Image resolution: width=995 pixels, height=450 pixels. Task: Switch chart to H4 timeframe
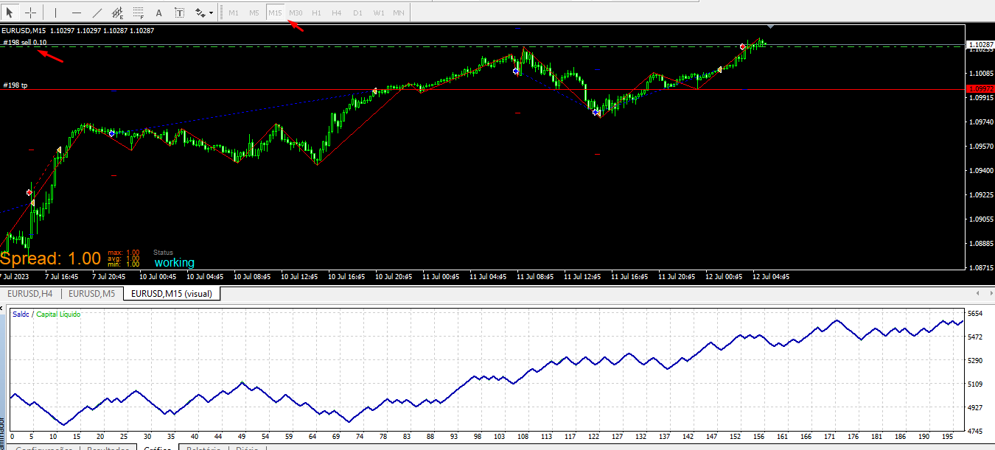coord(337,13)
